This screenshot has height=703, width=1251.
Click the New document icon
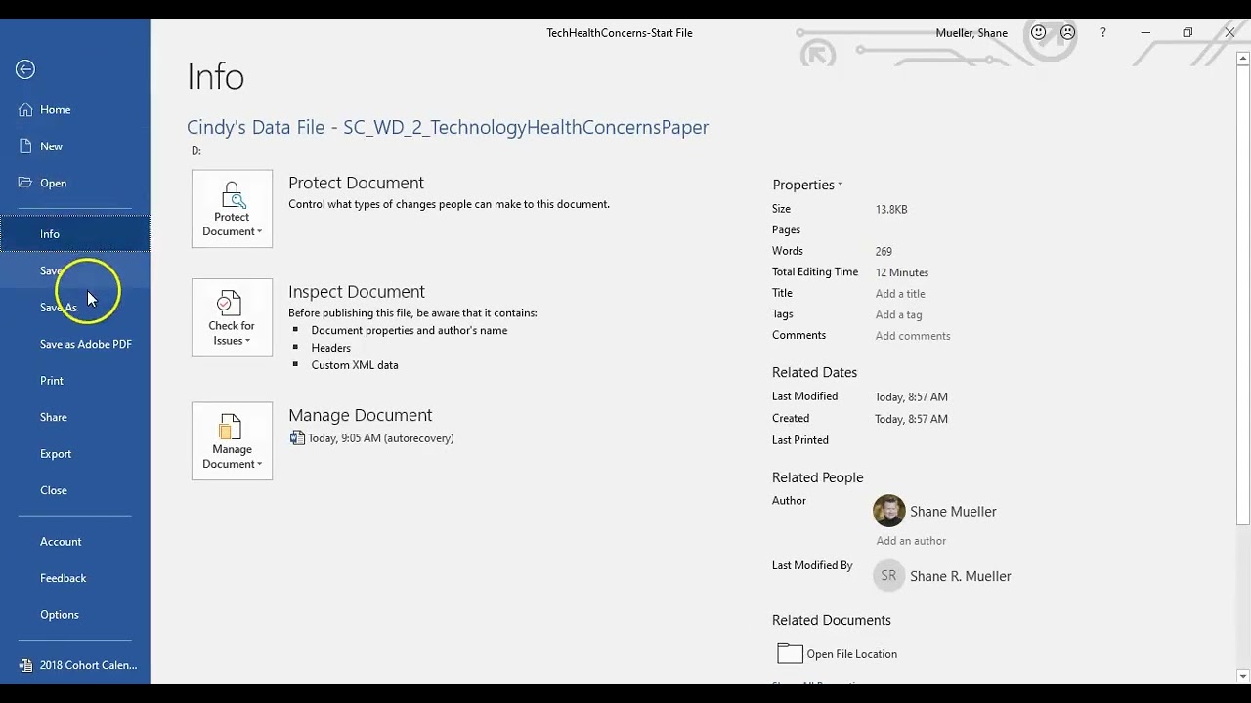25,145
